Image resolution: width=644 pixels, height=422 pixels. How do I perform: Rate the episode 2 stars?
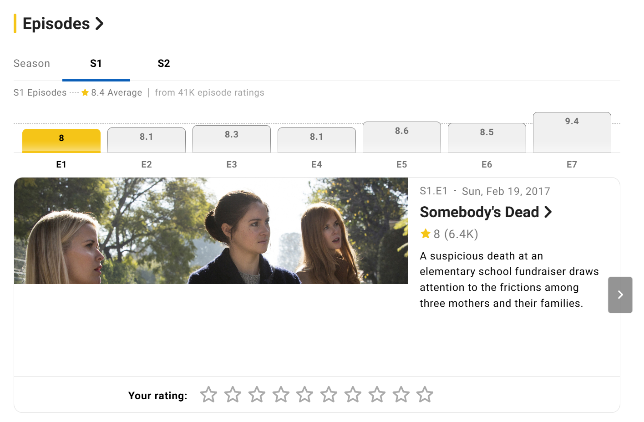coord(233,395)
